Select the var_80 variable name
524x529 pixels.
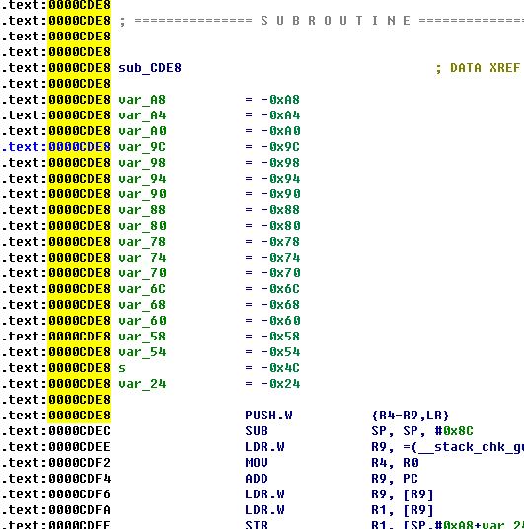tap(142, 226)
